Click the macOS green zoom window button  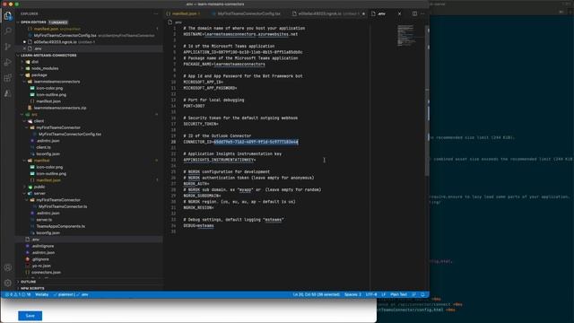click(17, 4)
